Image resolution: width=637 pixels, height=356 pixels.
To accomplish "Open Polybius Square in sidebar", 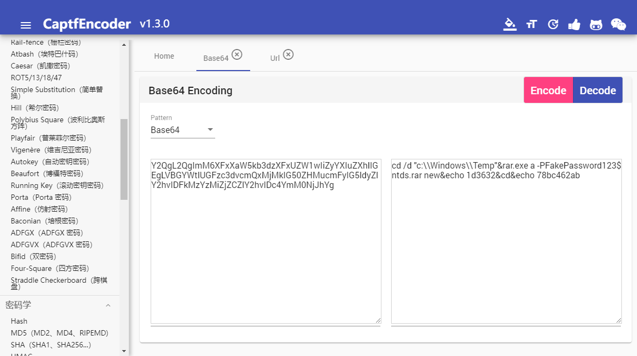I will coord(58,122).
